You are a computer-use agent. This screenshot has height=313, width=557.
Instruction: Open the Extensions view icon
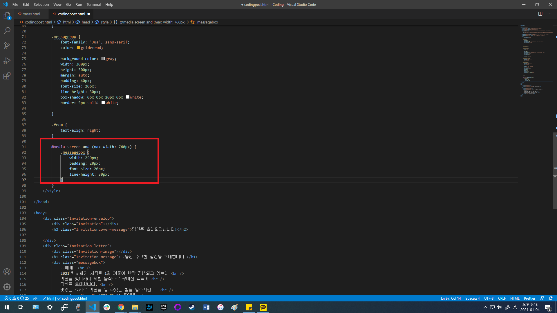coord(7,76)
